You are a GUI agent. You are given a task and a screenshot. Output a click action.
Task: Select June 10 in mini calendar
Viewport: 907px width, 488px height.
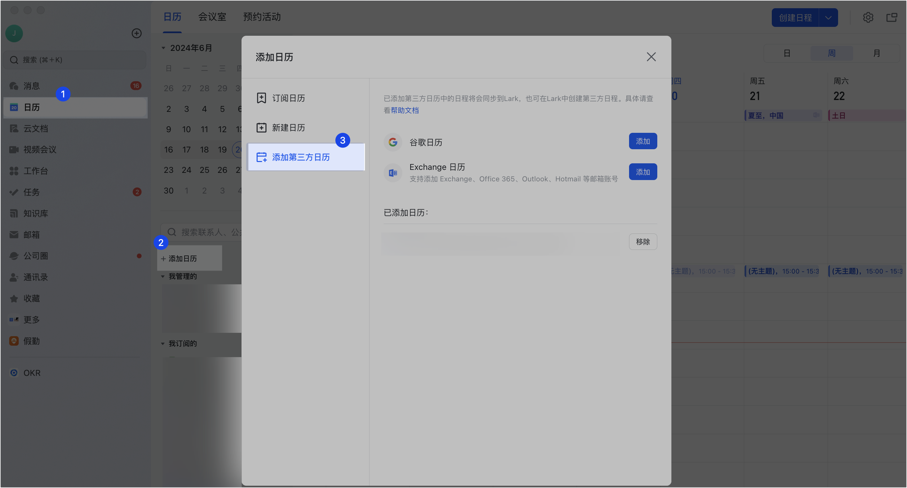pyautogui.click(x=187, y=130)
